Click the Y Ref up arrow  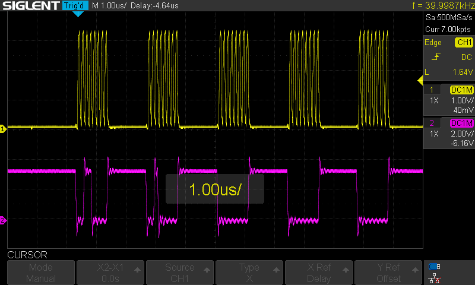(x=415, y=270)
